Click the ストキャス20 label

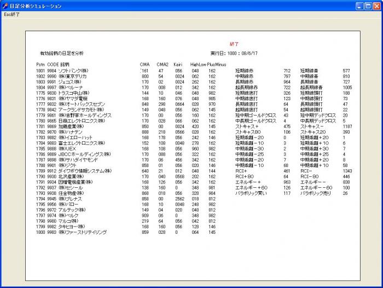pyautogui.click(x=313, y=132)
